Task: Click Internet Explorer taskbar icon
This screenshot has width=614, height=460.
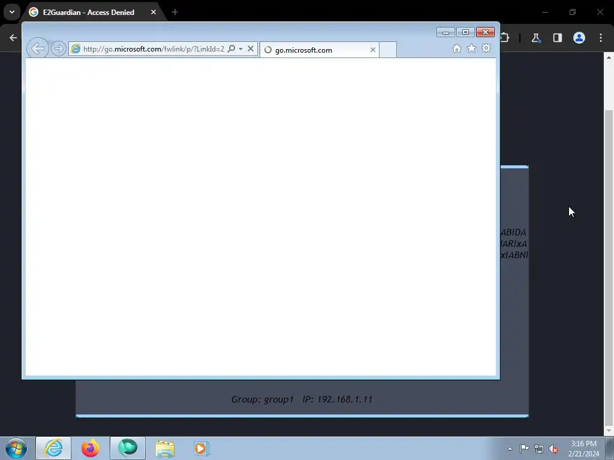Action: click(x=53, y=448)
